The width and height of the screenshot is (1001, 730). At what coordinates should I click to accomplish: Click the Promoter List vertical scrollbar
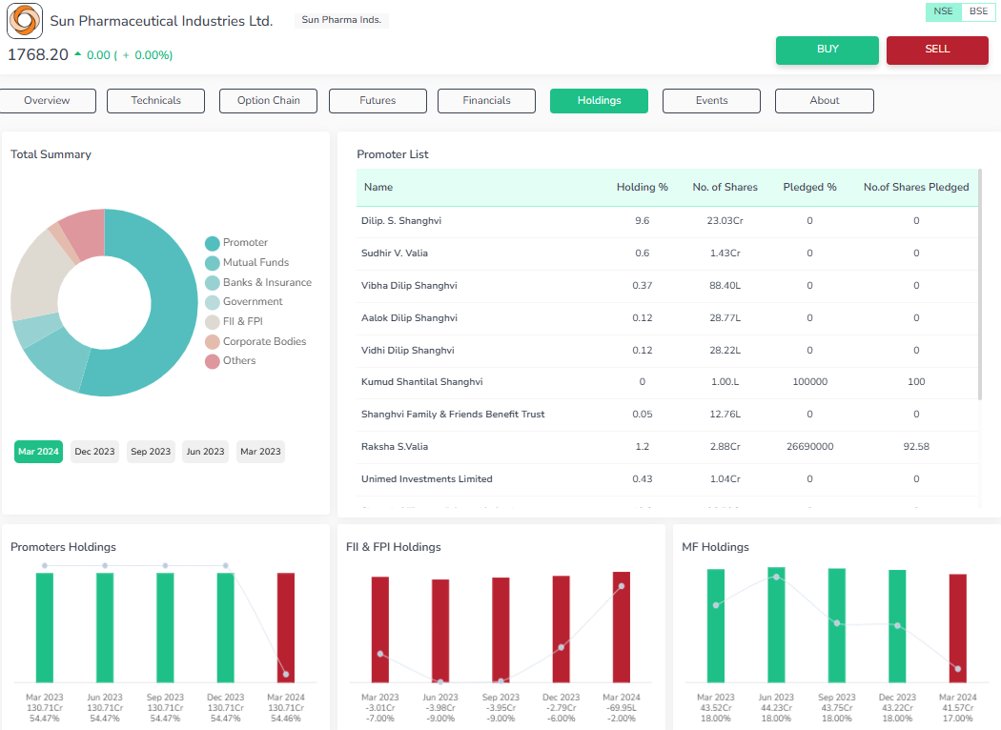click(980, 284)
